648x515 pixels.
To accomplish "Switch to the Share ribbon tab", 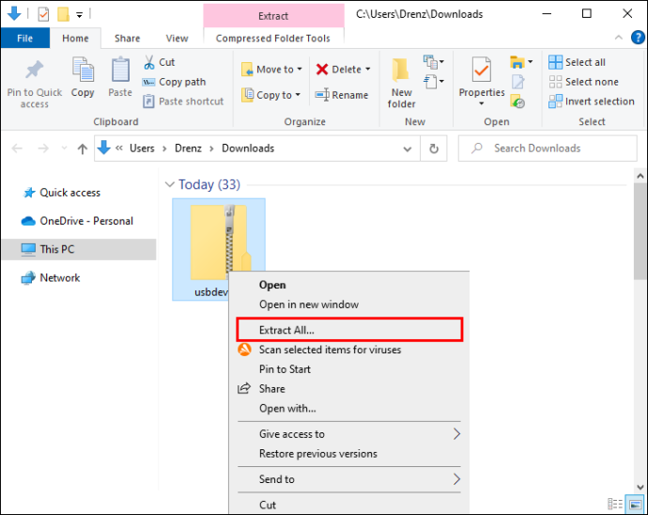I will (x=128, y=38).
